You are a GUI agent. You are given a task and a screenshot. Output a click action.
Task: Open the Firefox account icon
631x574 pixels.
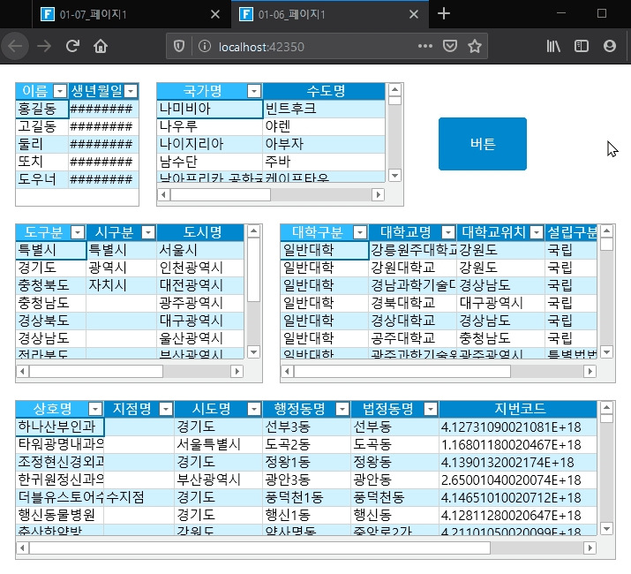(x=610, y=46)
